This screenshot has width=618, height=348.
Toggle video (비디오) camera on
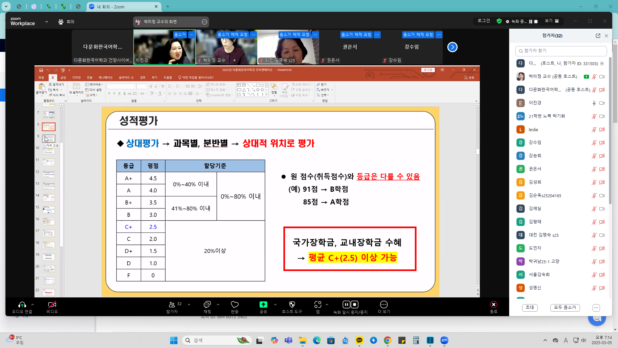coord(52,304)
